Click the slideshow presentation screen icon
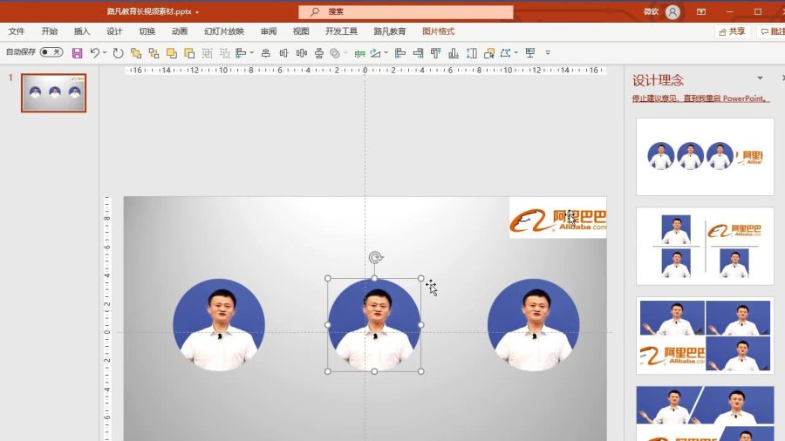 tap(530, 53)
